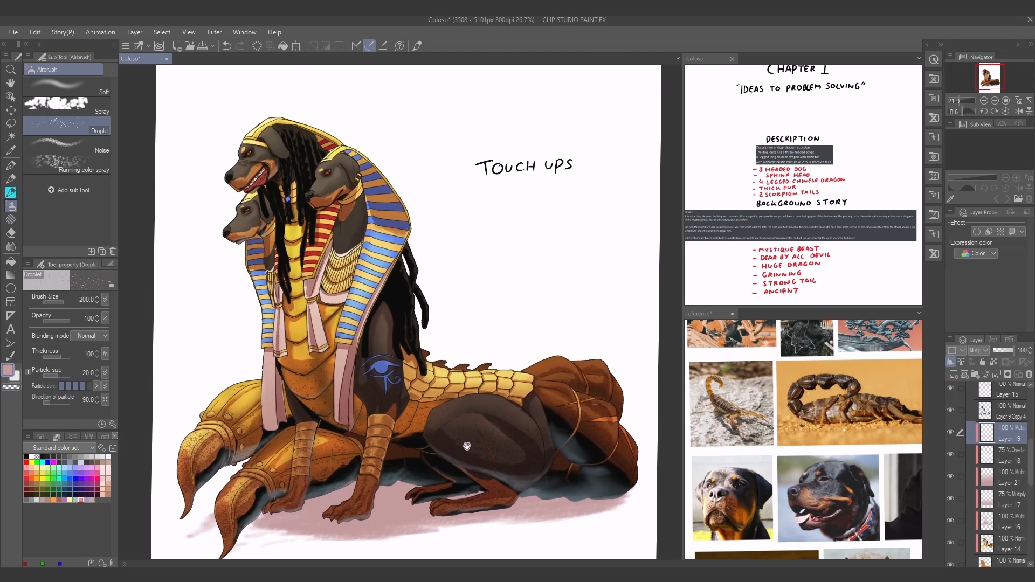Select the Eraser tool
Screen dimensions: 1035x582
pyautogui.click(x=10, y=233)
